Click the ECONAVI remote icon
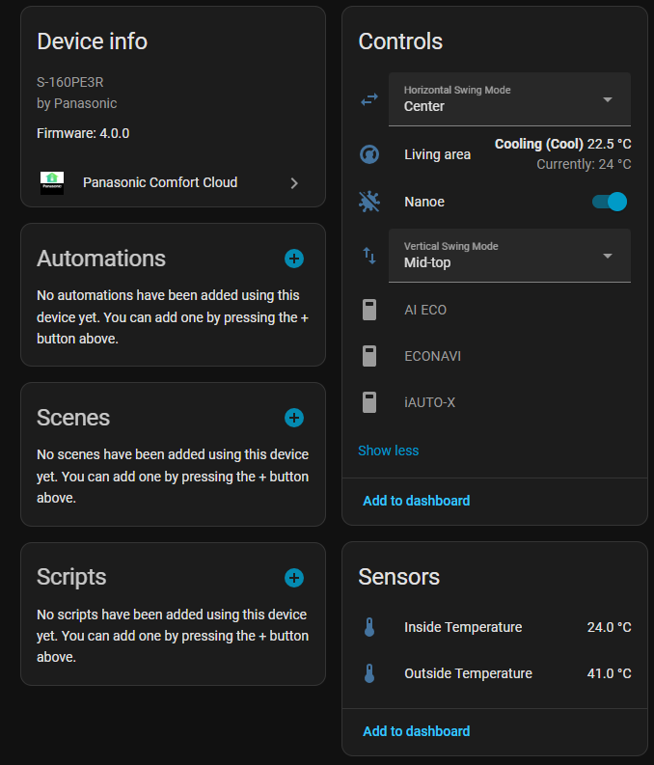 368,356
